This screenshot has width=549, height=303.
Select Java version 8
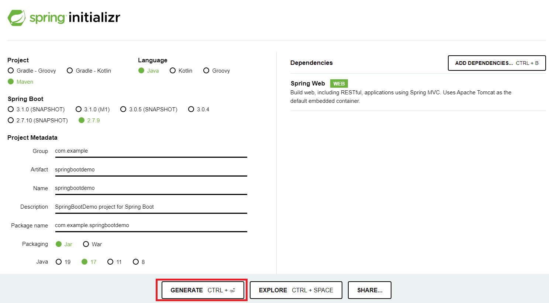click(x=139, y=262)
